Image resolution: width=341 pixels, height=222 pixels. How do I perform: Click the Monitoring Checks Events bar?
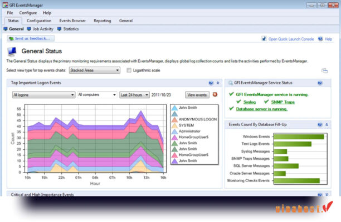296,180
